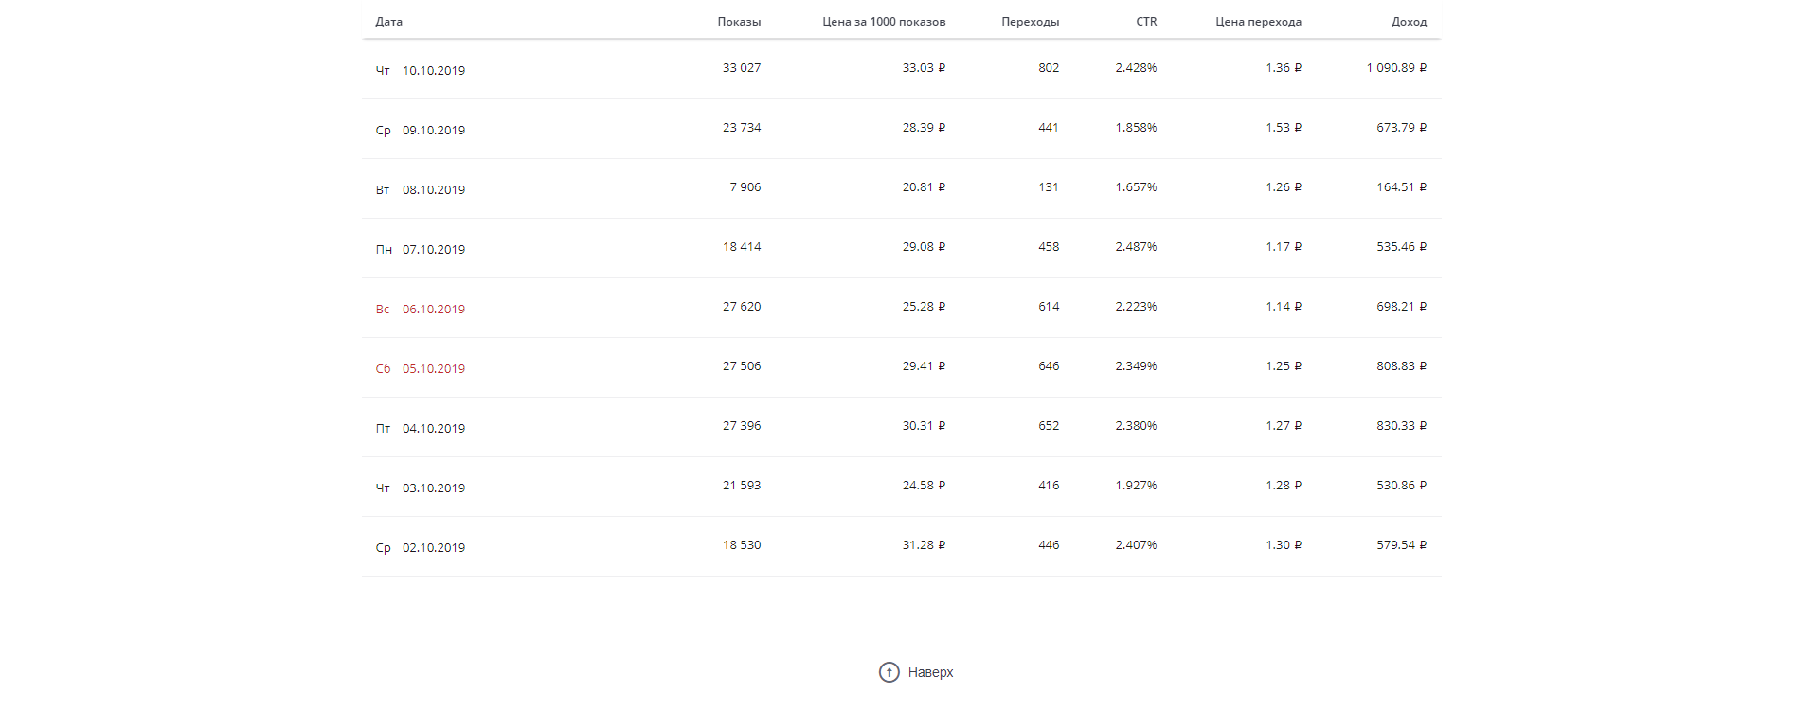Click the red Sunday date 06.10.2019
Viewport: 1796px width, 728px height.
434,309
